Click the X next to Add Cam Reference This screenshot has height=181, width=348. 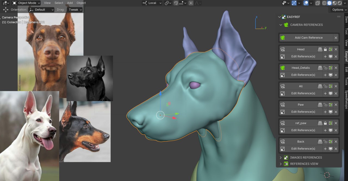pos(336,38)
